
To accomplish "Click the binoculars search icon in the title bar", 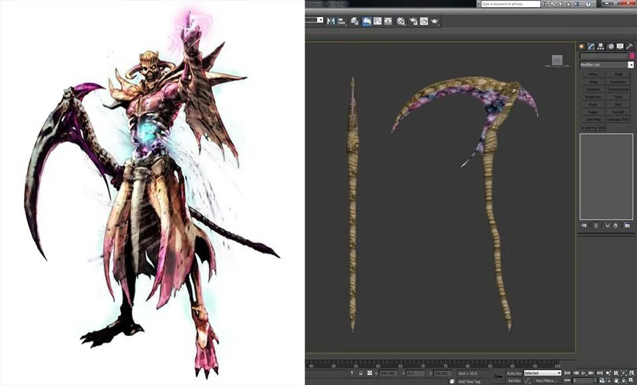I will pyautogui.click(x=544, y=4).
